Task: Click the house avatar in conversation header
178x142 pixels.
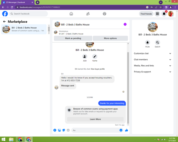Action: 57,24
